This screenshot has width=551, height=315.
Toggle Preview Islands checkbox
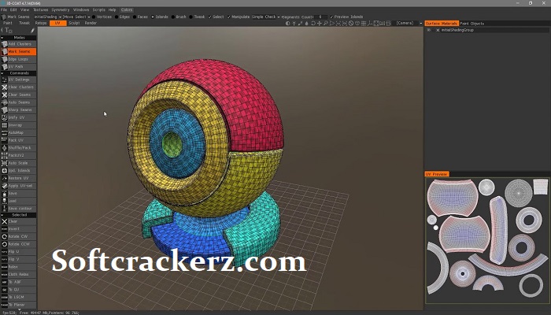346,17
